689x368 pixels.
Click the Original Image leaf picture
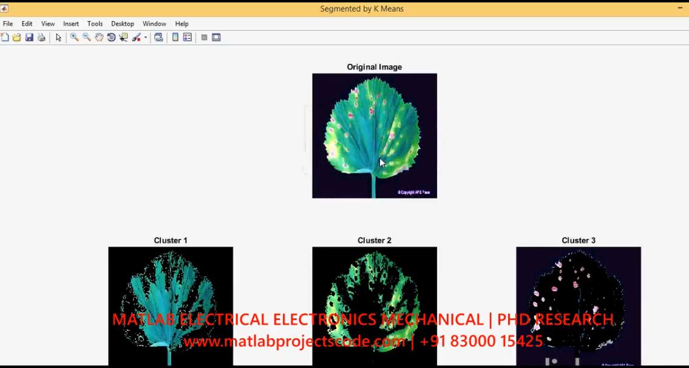375,135
